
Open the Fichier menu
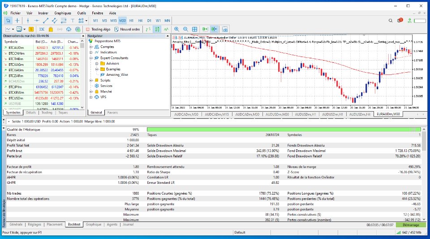(x=16, y=13)
